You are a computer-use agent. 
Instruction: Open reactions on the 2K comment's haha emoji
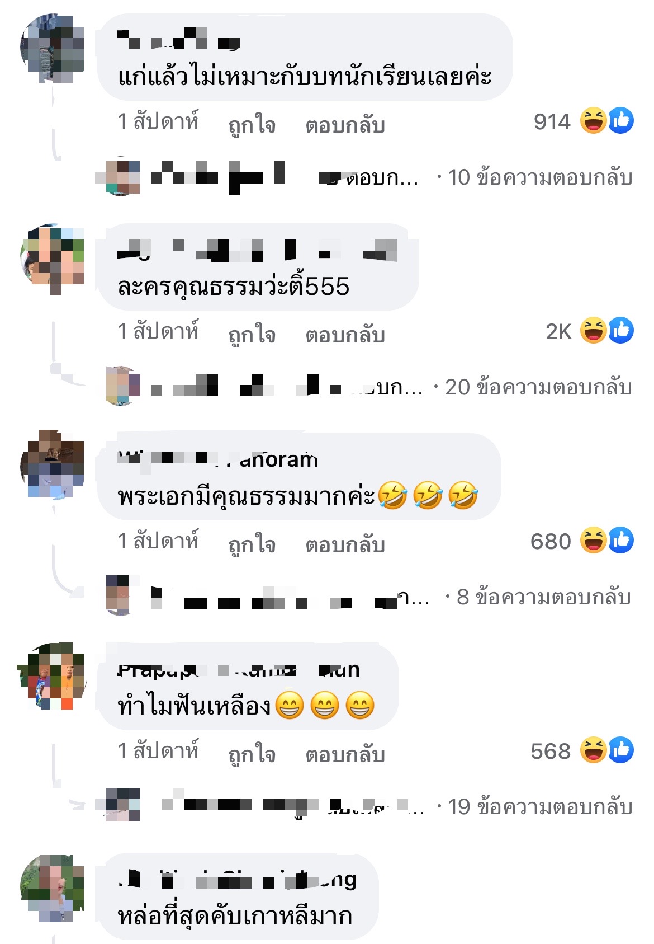[594, 331]
